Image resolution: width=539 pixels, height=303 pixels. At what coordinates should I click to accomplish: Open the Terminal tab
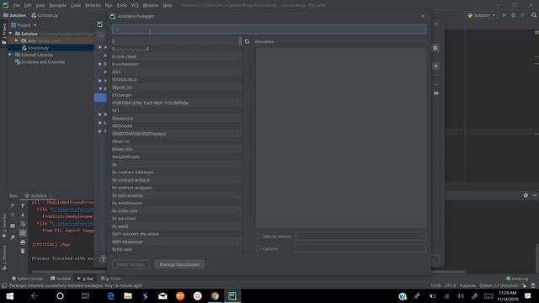tap(61, 279)
